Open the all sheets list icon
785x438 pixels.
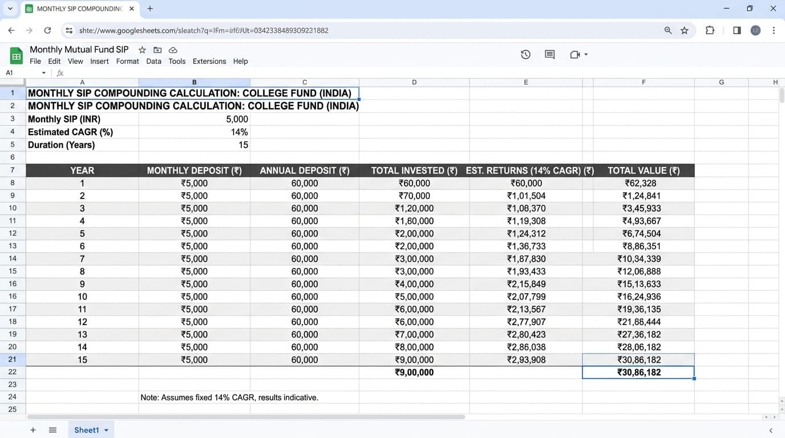point(52,430)
